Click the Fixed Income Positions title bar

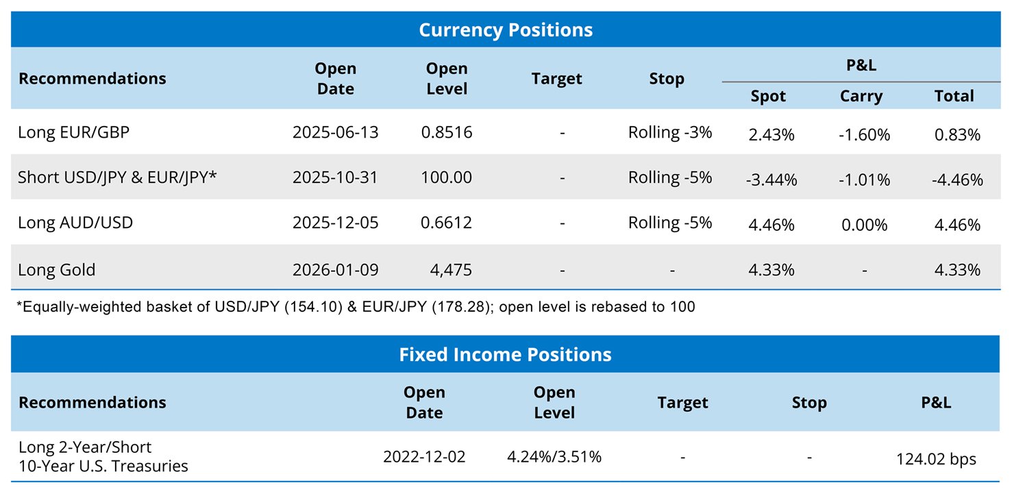point(506,354)
